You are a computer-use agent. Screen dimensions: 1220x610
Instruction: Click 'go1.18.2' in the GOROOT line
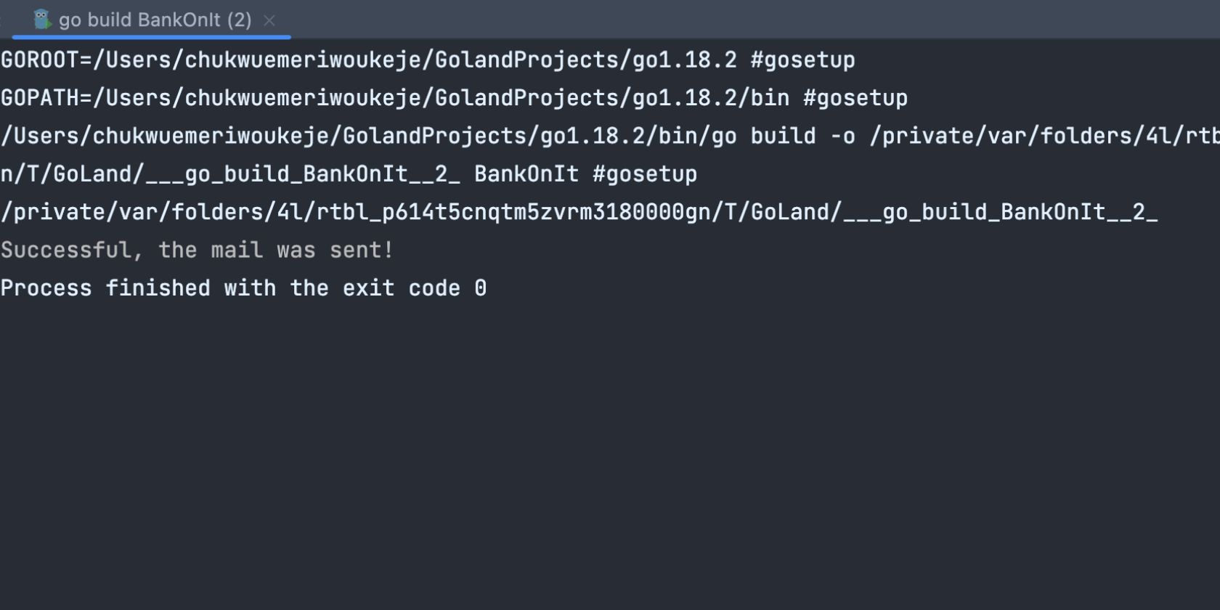[x=684, y=60]
